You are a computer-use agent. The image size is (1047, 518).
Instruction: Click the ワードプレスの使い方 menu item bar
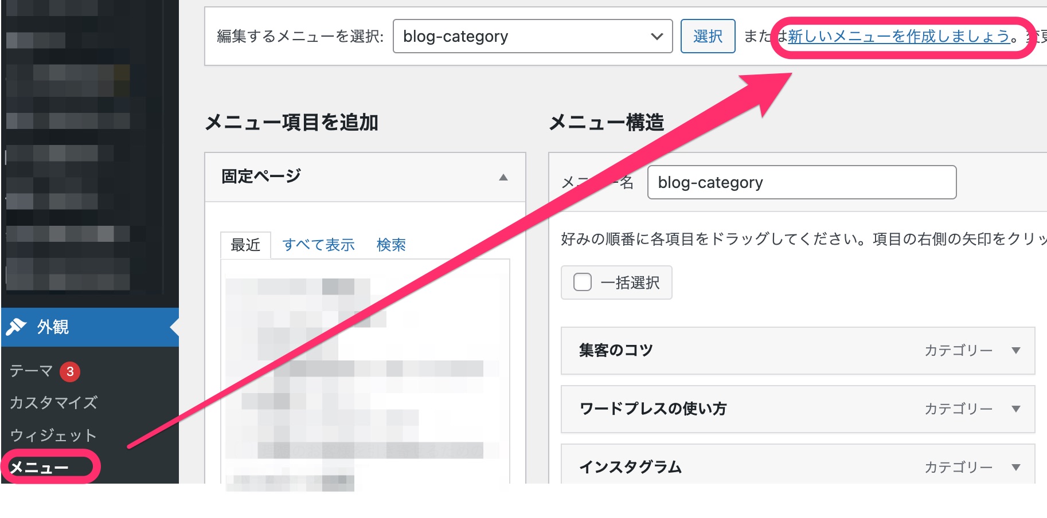[x=798, y=409]
